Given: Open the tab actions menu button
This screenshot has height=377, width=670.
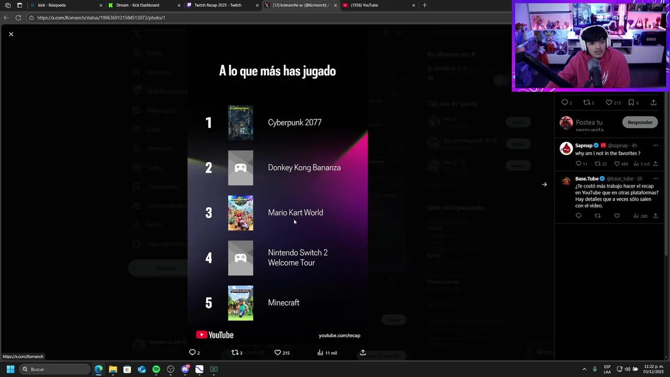Looking at the screenshot, I should pos(19,5).
